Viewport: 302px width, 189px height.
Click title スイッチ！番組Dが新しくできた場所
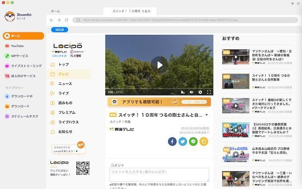coord(272,104)
